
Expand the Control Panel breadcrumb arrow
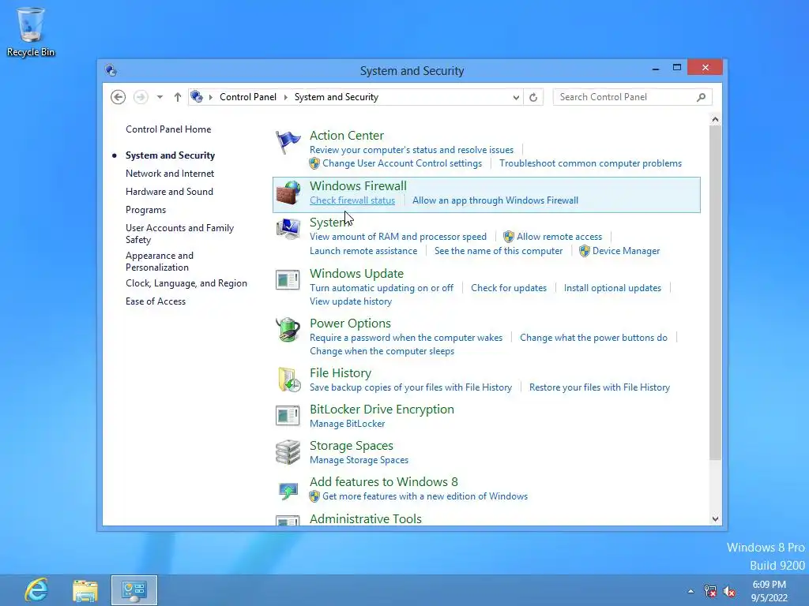pos(285,97)
